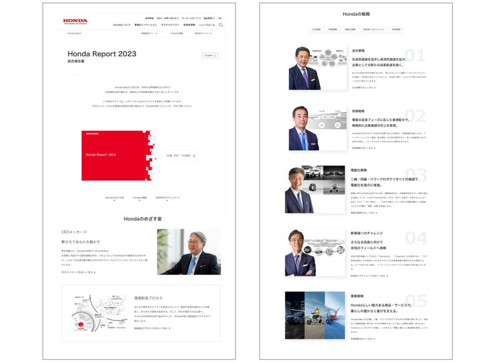
Task: Follow 電動化戦略を詳しく見る link
Action: coord(364,213)
